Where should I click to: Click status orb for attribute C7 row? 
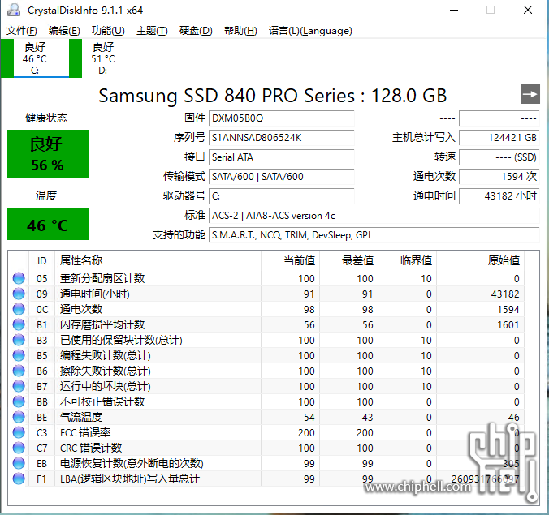coord(19,448)
